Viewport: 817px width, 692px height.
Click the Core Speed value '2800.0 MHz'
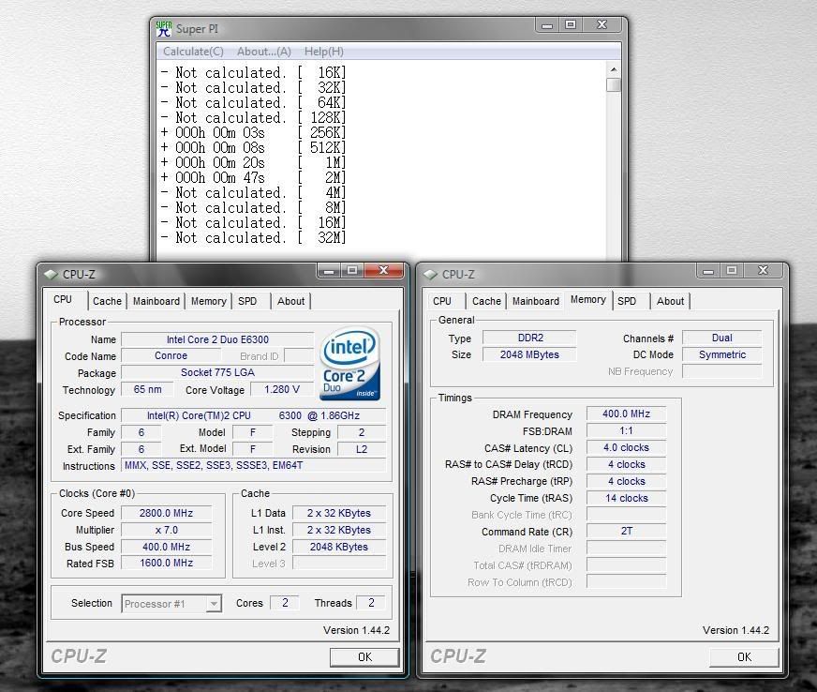pyautogui.click(x=166, y=513)
